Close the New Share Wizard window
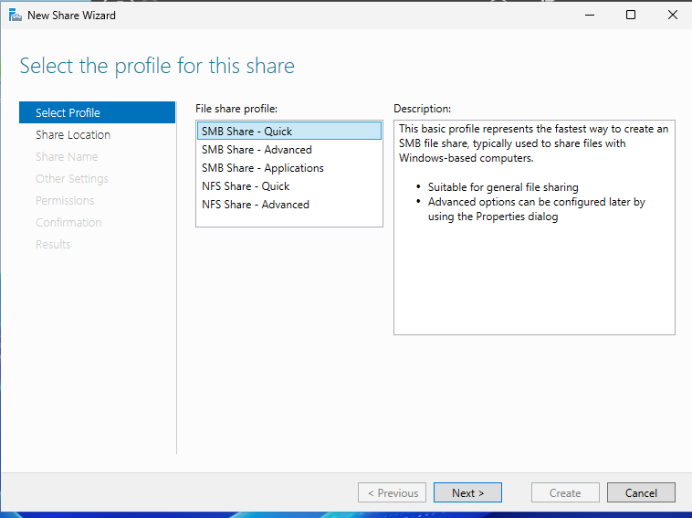The width and height of the screenshot is (692, 518). point(673,15)
